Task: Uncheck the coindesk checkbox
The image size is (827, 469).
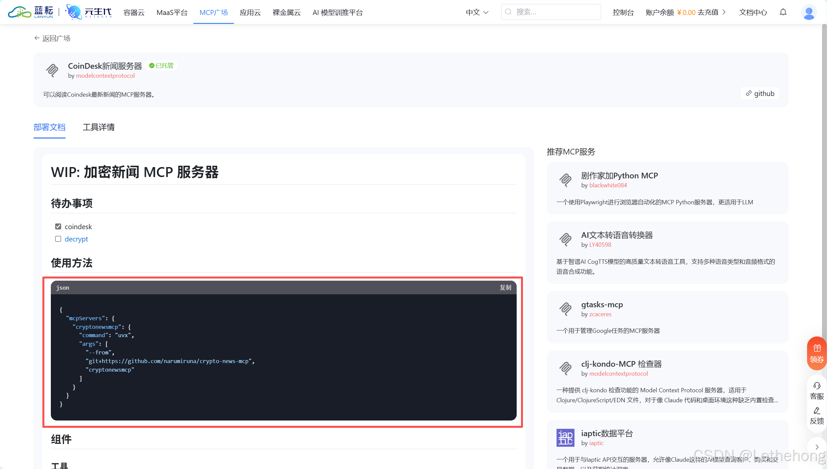Action: [58, 226]
